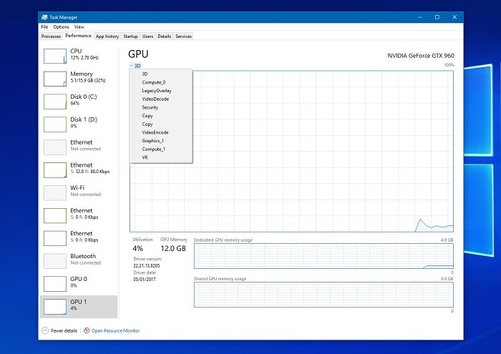501x354 pixels.
Task: Switch to the Details tab
Action: pos(164,36)
